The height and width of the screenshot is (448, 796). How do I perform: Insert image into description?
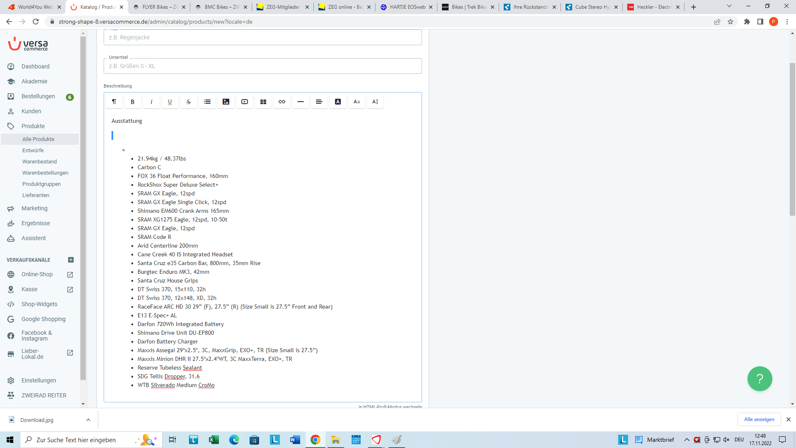pyautogui.click(x=226, y=102)
